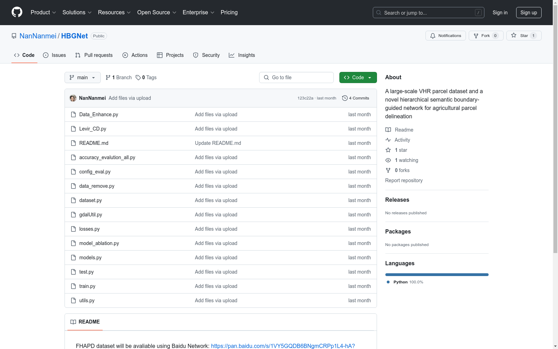Screen dimensions: 558x349
Task: Open the Packages heading link
Action: click(x=398, y=231)
